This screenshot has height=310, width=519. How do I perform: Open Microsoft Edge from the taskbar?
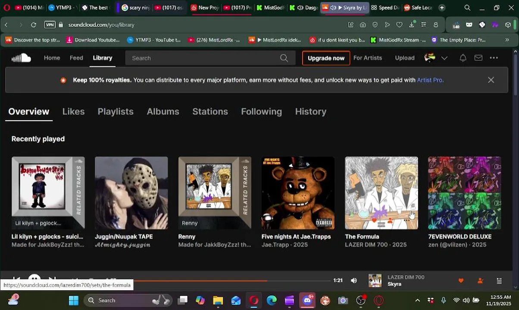click(x=272, y=300)
